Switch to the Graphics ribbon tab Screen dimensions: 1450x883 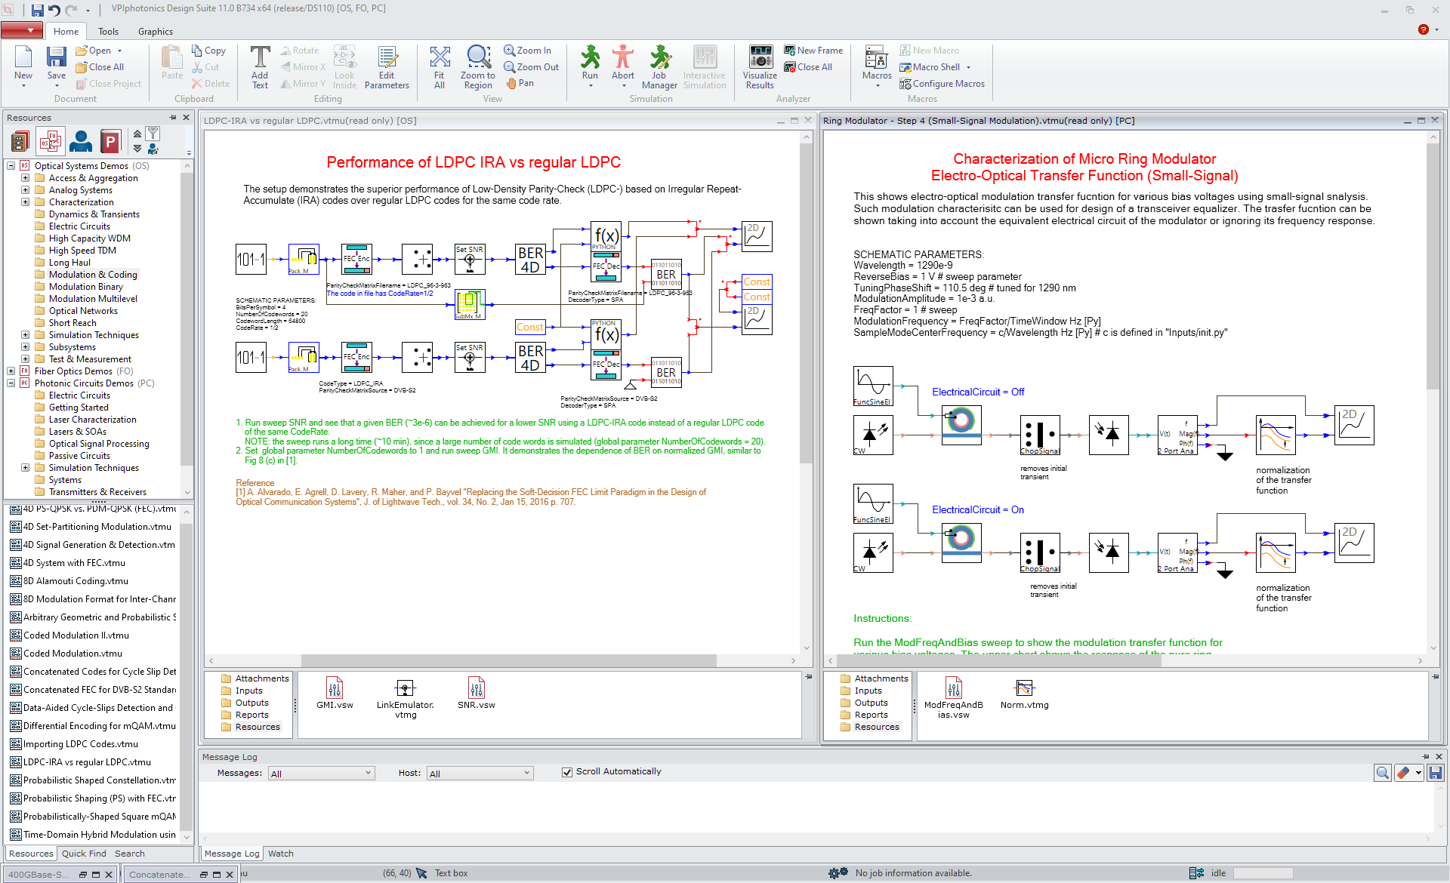click(x=156, y=32)
